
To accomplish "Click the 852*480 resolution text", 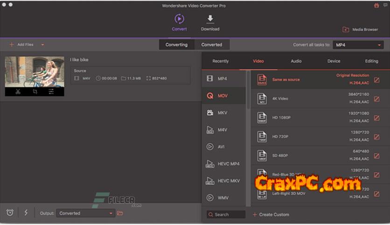I will click(x=160, y=78).
